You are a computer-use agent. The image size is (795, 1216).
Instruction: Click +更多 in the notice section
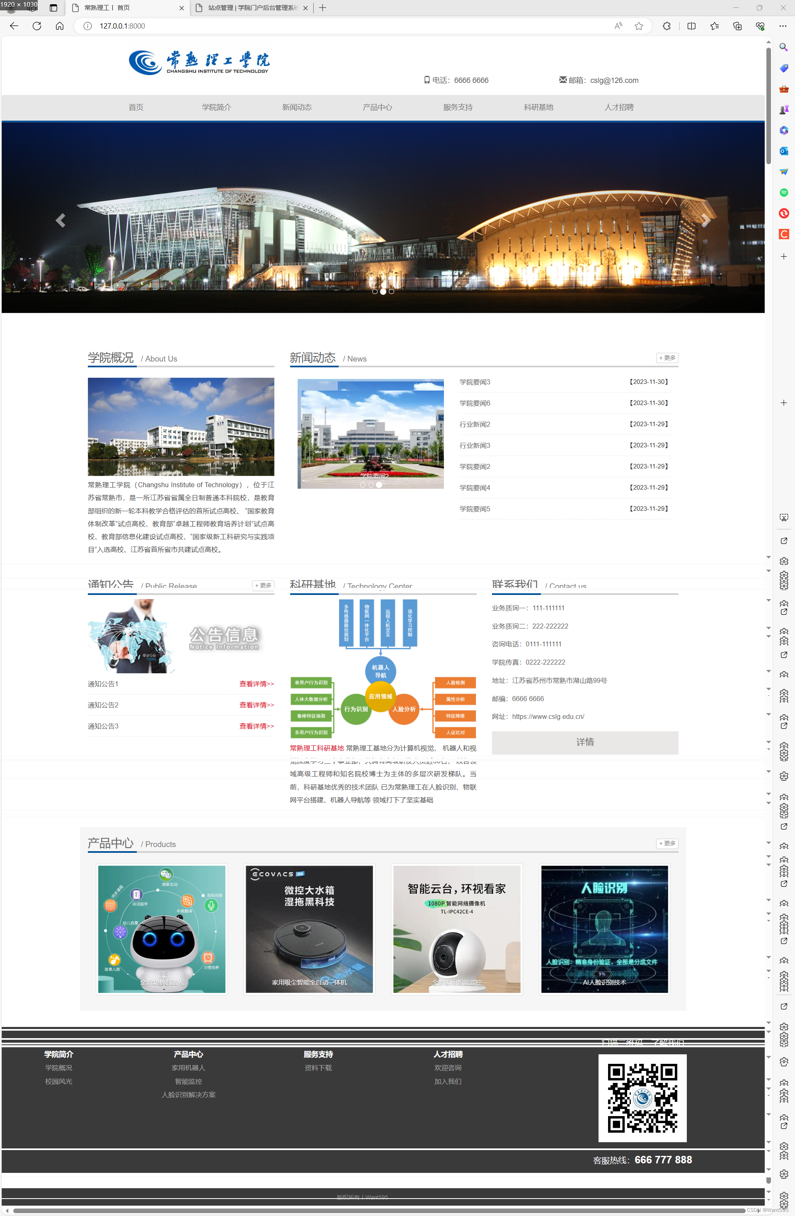pos(263,585)
